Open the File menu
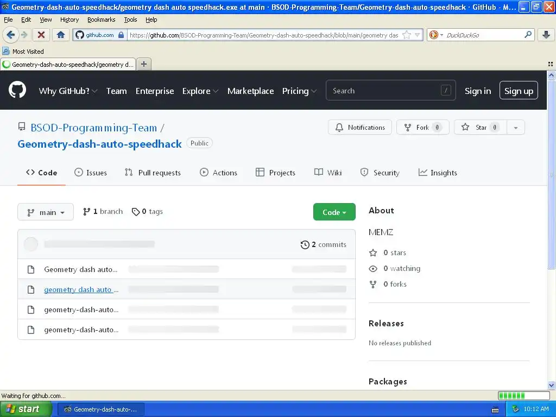 pos(8,20)
